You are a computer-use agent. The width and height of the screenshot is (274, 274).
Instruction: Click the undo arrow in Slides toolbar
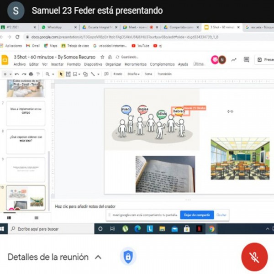coord(17,74)
